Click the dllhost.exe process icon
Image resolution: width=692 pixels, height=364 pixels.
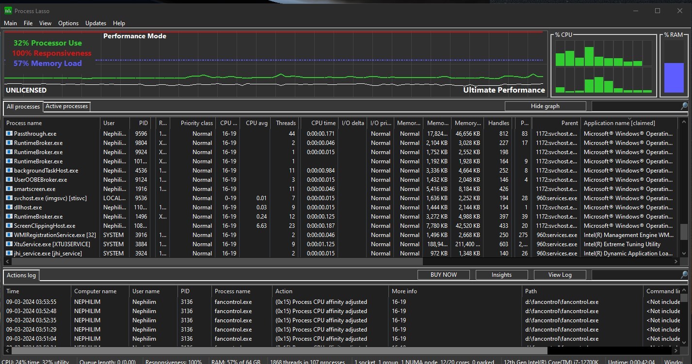(x=9, y=207)
